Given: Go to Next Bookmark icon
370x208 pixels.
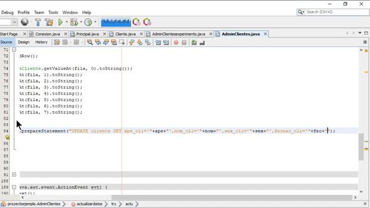Looking at the screenshot, I should click(140, 42).
